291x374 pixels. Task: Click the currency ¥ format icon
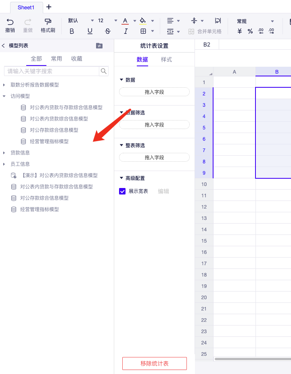(240, 31)
